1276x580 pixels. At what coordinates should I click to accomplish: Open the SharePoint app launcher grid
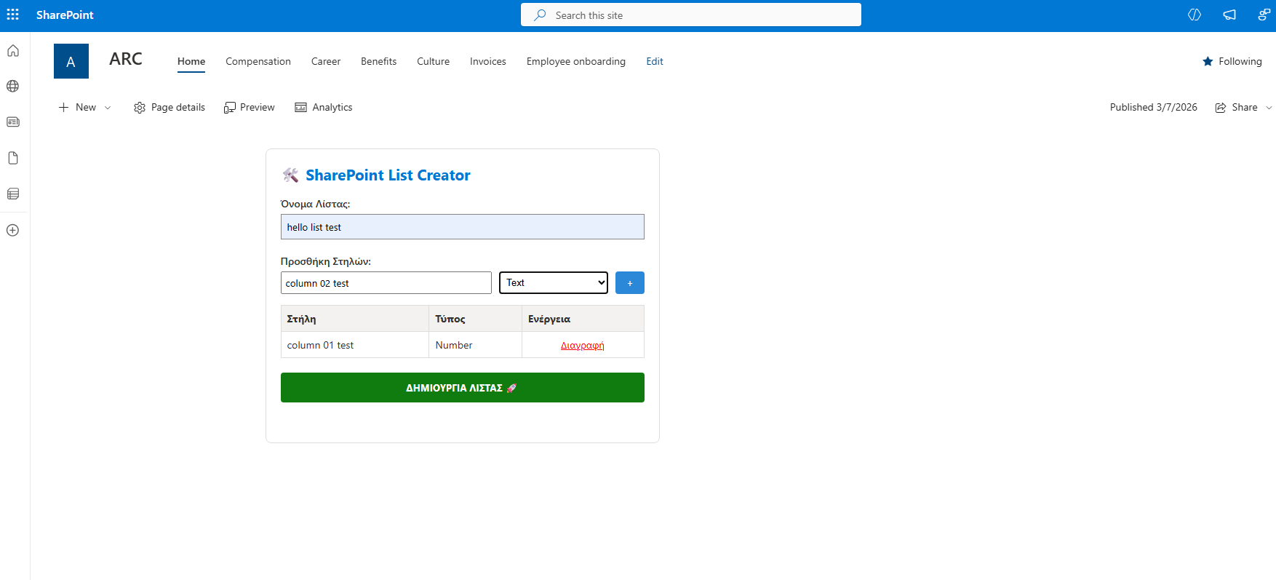[x=13, y=15]
